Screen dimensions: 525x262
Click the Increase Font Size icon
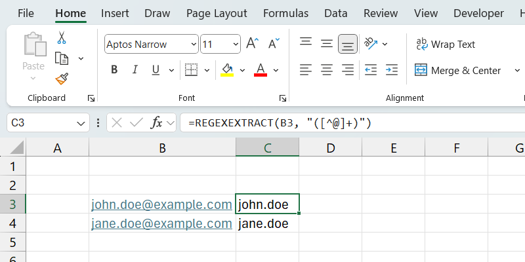tap(252, 45)
